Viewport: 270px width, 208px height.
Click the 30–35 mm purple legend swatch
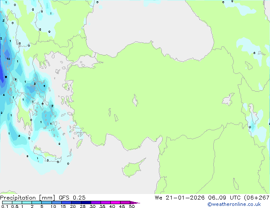(96, 202)
